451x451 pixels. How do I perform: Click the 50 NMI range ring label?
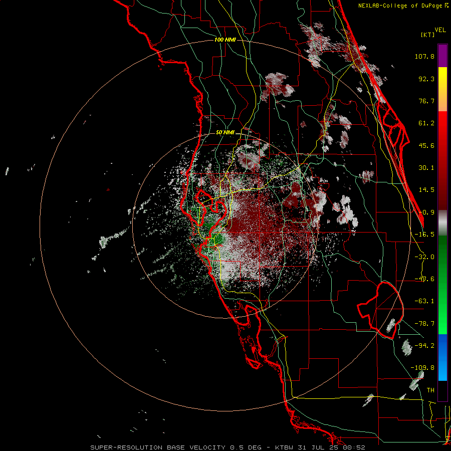tap(225, 133)
